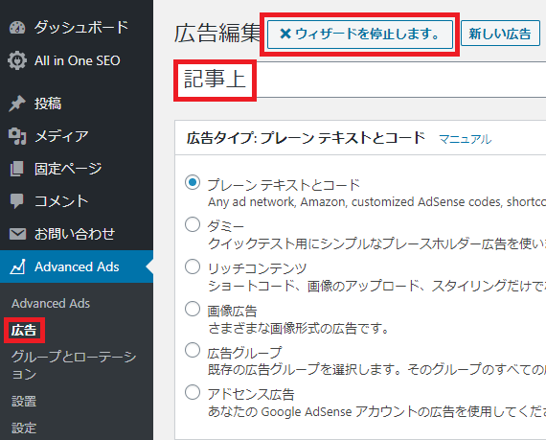Click the pages icon beside 固定ページ
Viewport: 546px width, 440px height.
tap(17, 169)
